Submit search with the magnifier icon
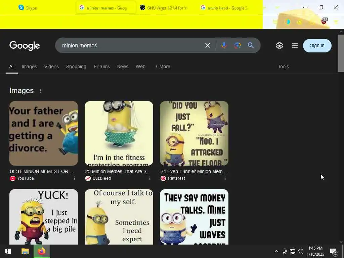 pyautogui.click(x=251, y=45)
